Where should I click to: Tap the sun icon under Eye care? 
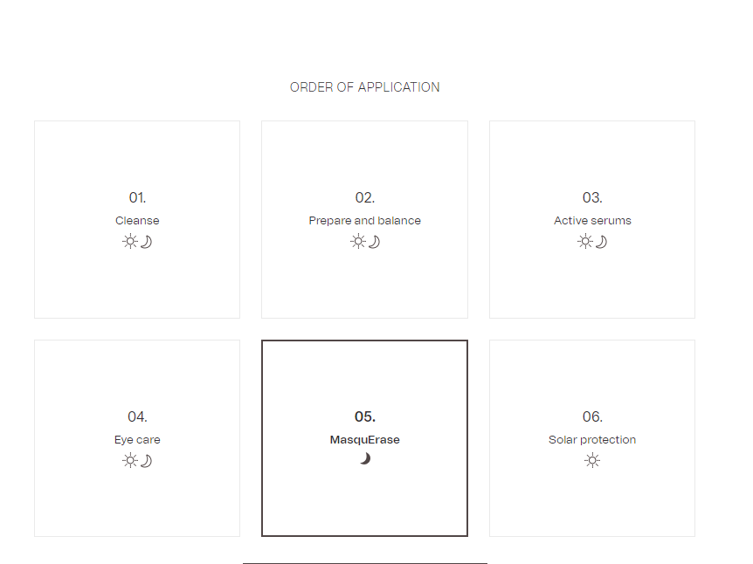[130, 461]
